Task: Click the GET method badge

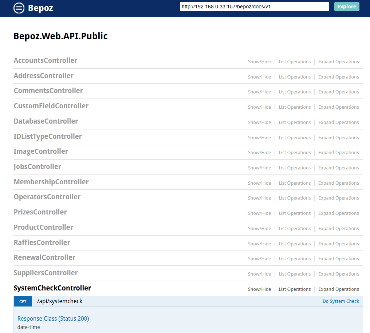Action: coord(23,302)
